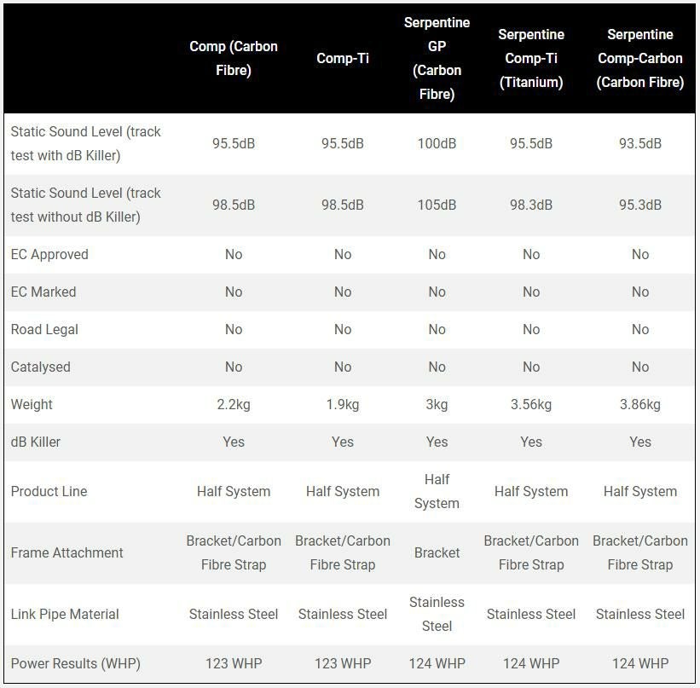Click the Comp (Carbon Fibre) column header
The image size is (700, 688).
point(234,58)
